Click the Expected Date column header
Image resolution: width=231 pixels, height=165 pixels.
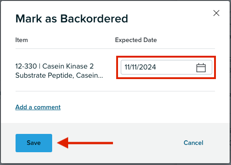pos(136,40)
